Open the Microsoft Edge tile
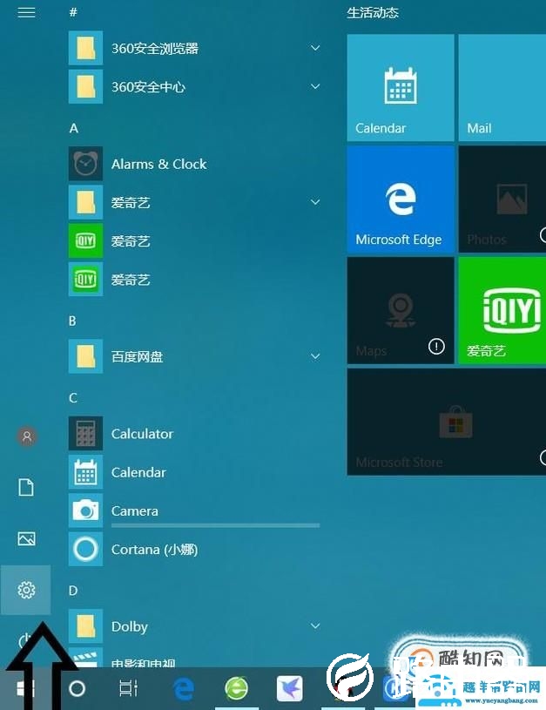546x710 pixels. click(401, 199)
